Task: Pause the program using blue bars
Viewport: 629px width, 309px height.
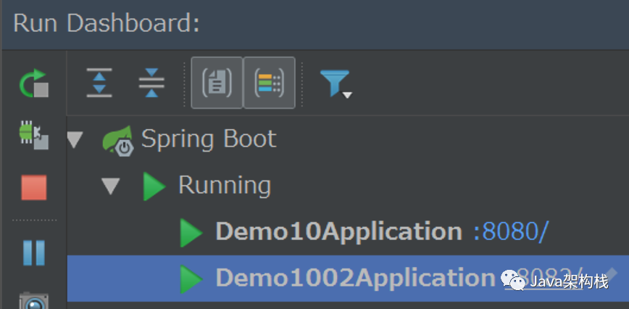Action: click(33, 253)
